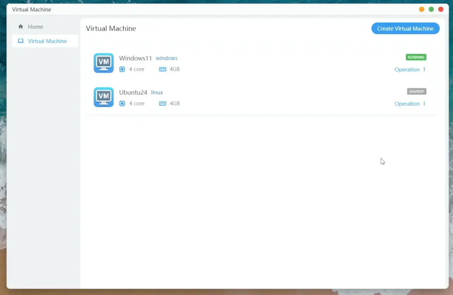453x295 pixels.
Task: Switch to the Home section
Action: 35,27
